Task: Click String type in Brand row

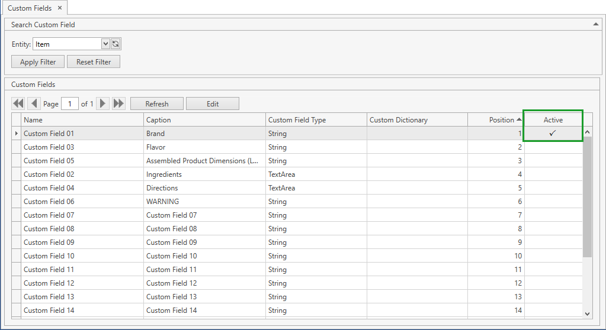Action: coord(316,133)
